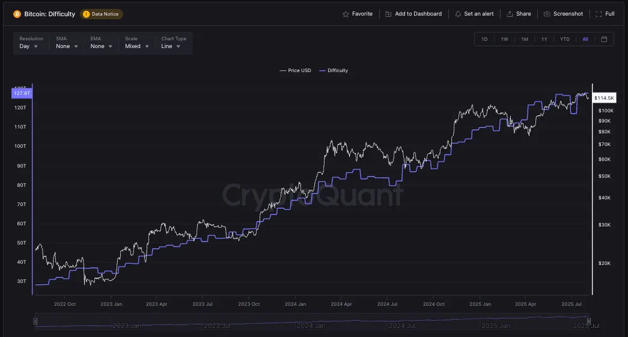
Task: Open the SMA None dropdown
Action: (67, 43)
